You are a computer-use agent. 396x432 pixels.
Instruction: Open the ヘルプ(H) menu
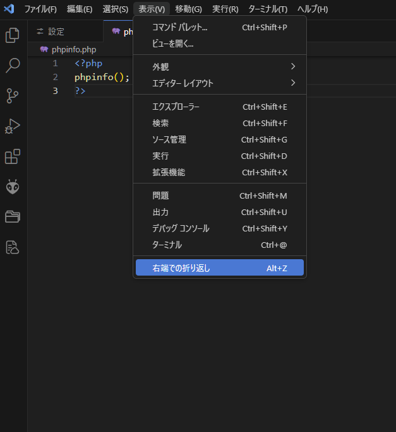click(x=313, y=9)
